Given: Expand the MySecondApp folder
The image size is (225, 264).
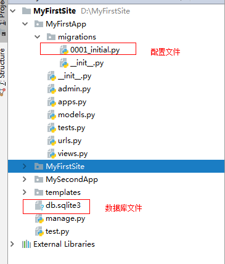Looking at the screenshot, I should click(x=25, y=179).
